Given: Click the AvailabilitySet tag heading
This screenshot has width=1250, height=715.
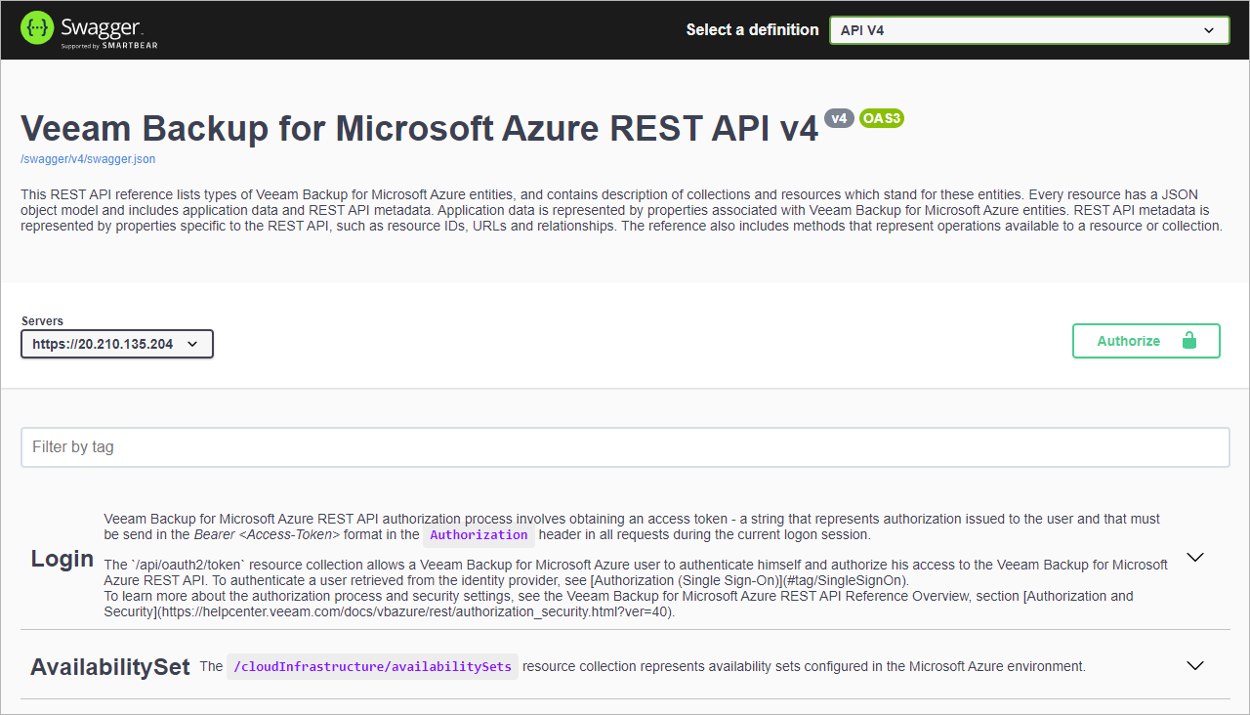Looking at the screenshot, I should 110,667.
